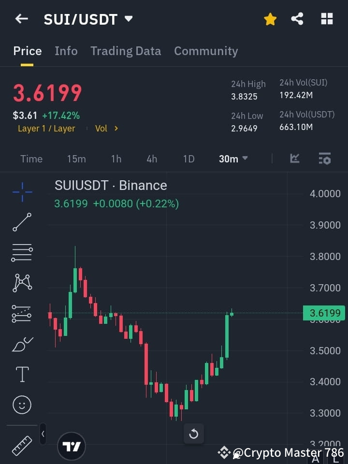
Task: Go back using the left arrow
Action: click(22, 19)
